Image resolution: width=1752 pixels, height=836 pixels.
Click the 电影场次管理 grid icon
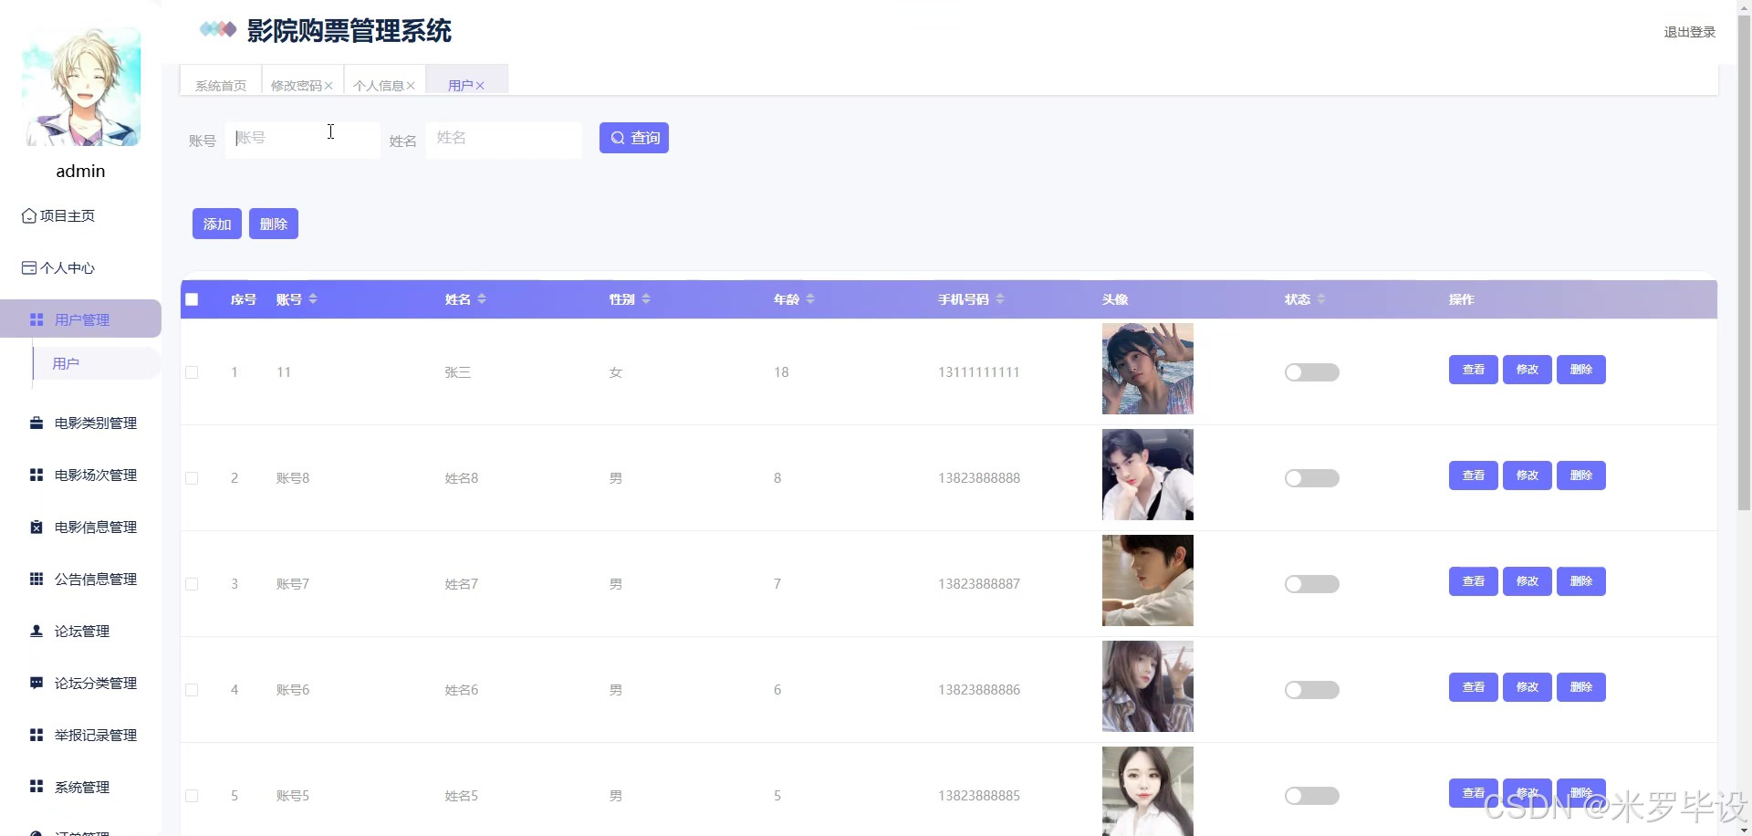(36, 475)
